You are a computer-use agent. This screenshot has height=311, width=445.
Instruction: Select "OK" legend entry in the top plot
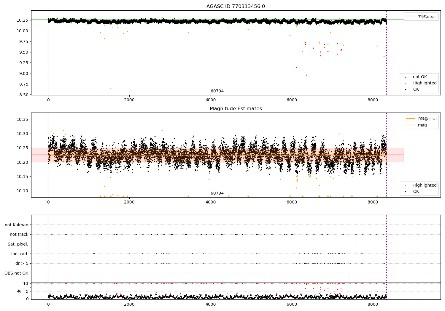pos(416,89)
